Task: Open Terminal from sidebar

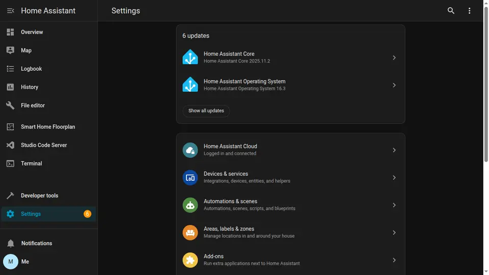Action: click(x=49, y=163)
